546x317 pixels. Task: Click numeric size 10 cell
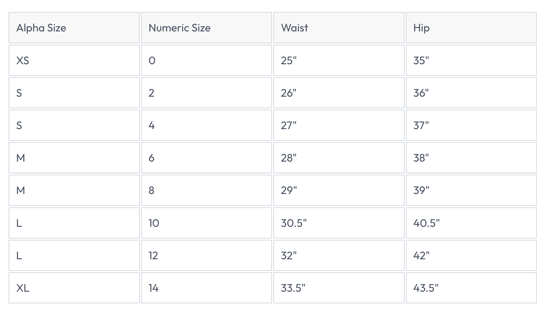[x=154, y=223]
